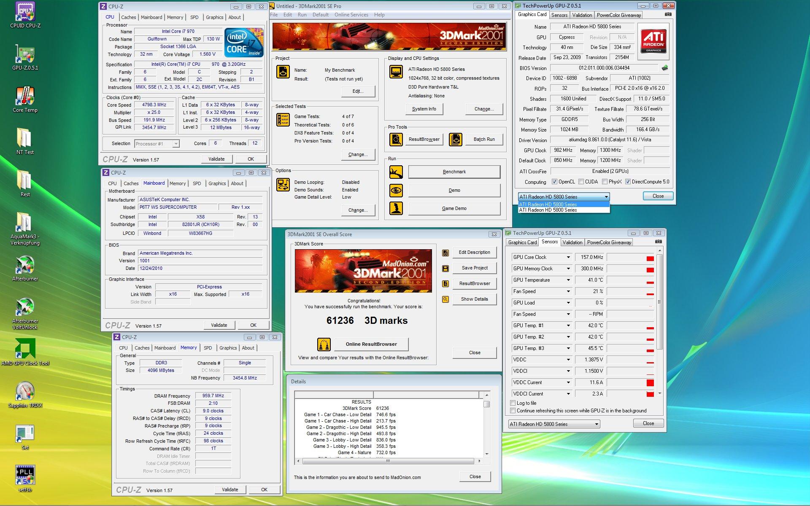This screenshot has height=506, width=810.
Task: Open VDDC Current sensor dropdown
Action: 568,382
